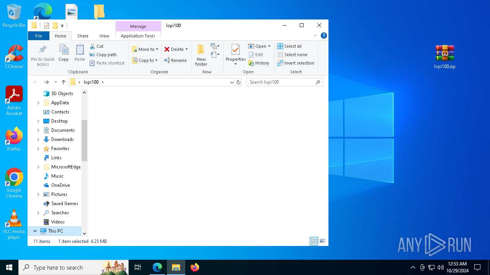This screenshot has height=275, width=490.
Task: Switch to the Home ribbon tab
Action: coord(60,36)
